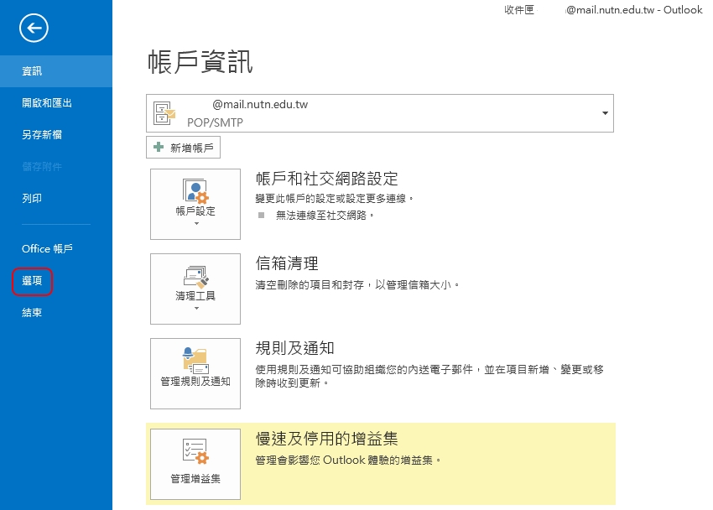Click the 慢速及停用的增益集 heading
The image size is (713, 510).
click(x=326, y=439)
